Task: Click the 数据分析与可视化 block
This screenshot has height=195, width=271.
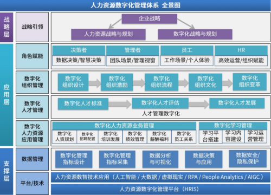Action: [x=160, y=159]
